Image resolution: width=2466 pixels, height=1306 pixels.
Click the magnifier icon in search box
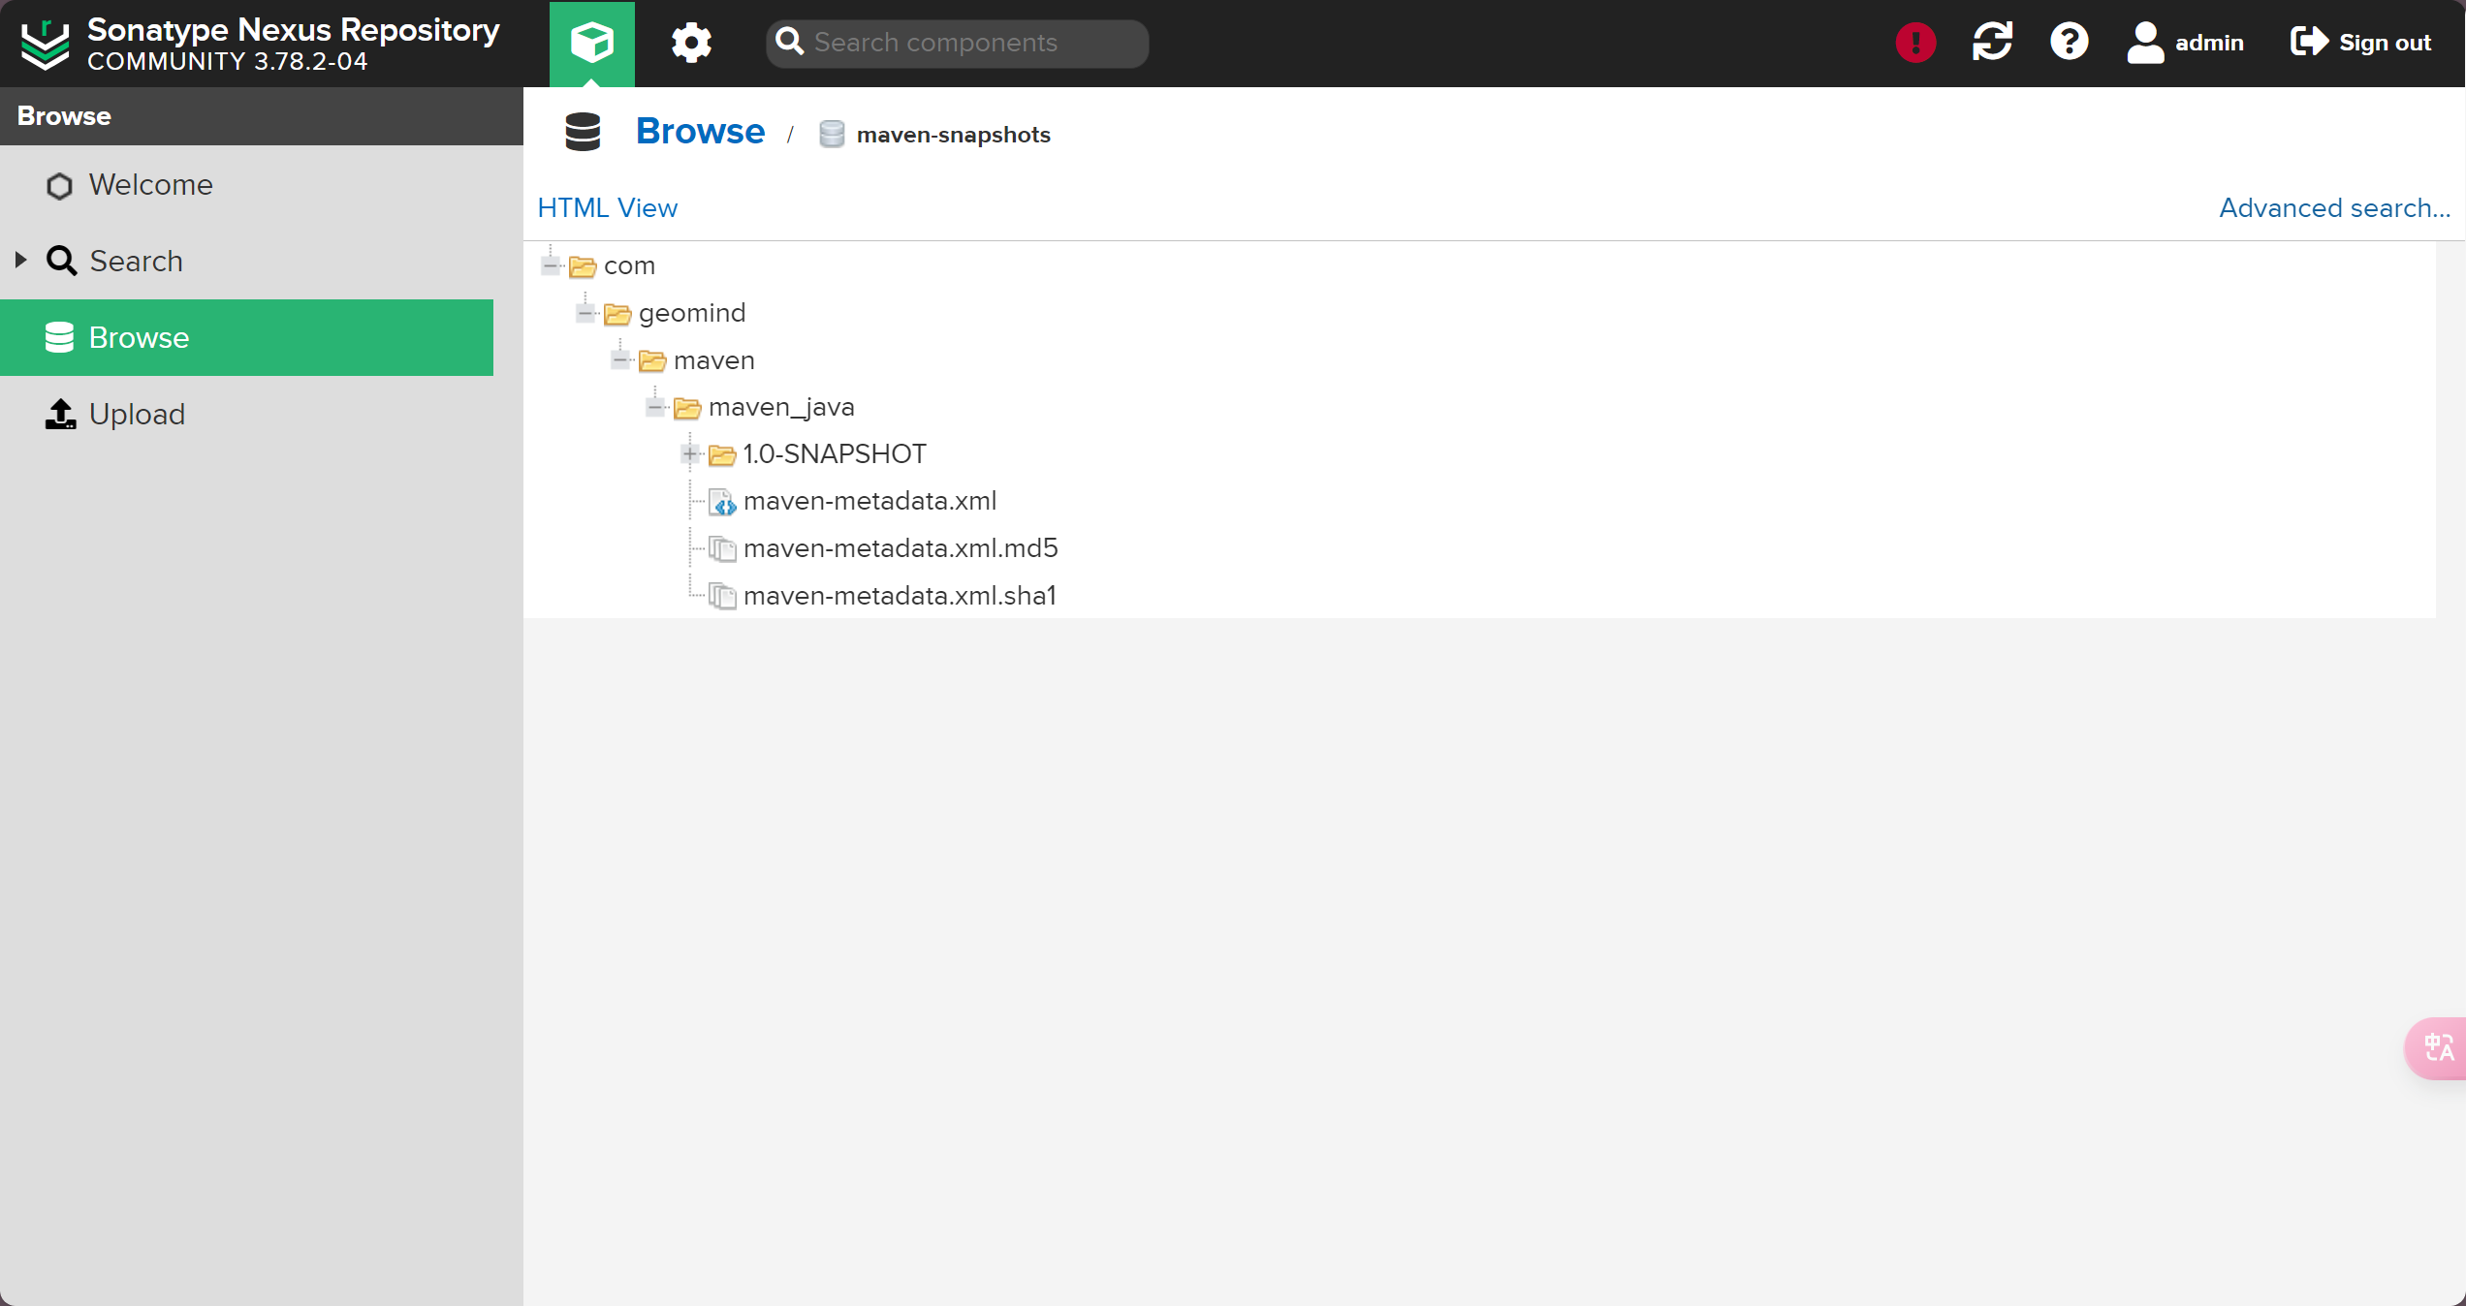(790, 42)
